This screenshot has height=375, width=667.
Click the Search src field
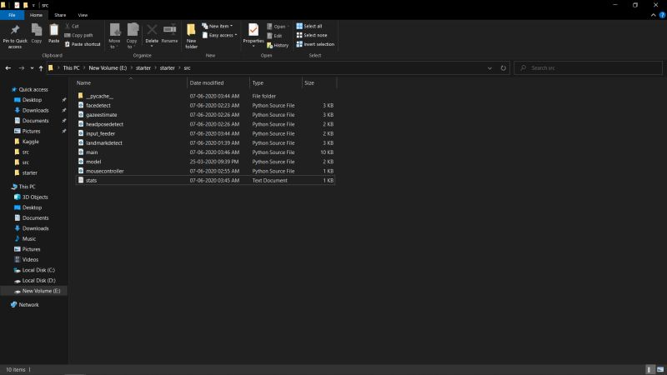click(x=589, y=68)
